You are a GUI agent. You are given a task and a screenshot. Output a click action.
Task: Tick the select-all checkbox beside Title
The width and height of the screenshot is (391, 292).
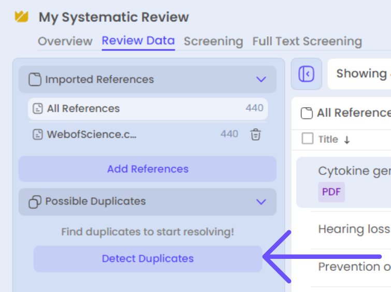coord(307,139)
